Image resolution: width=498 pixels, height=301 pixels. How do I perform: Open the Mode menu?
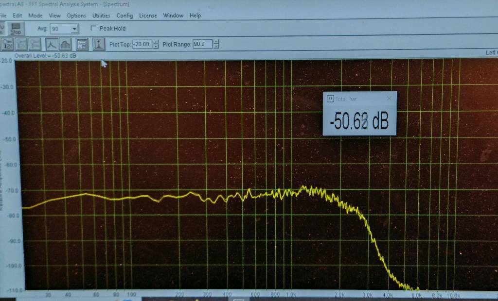pyautogui.click(x=36, y=16)
